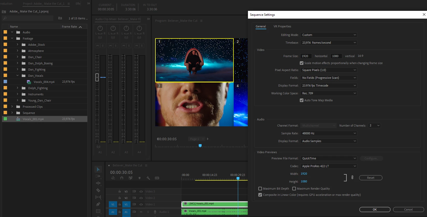Viewport: 427px width, 217px height.
Task: Toggle insert sequences as nests icon
Action: point(113,178)
